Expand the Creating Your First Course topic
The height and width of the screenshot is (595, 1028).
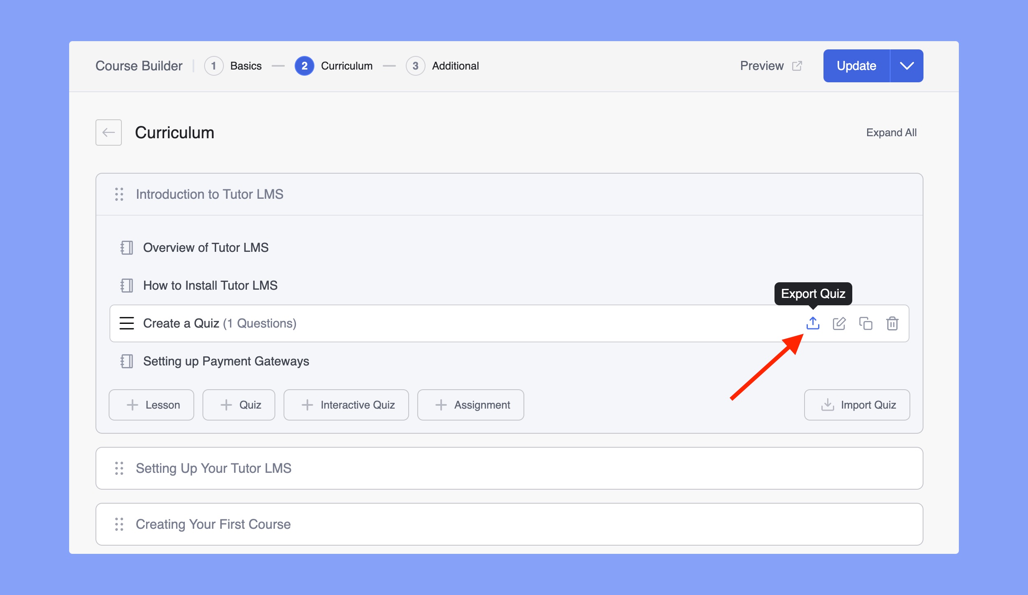click(x=509, y=524)
